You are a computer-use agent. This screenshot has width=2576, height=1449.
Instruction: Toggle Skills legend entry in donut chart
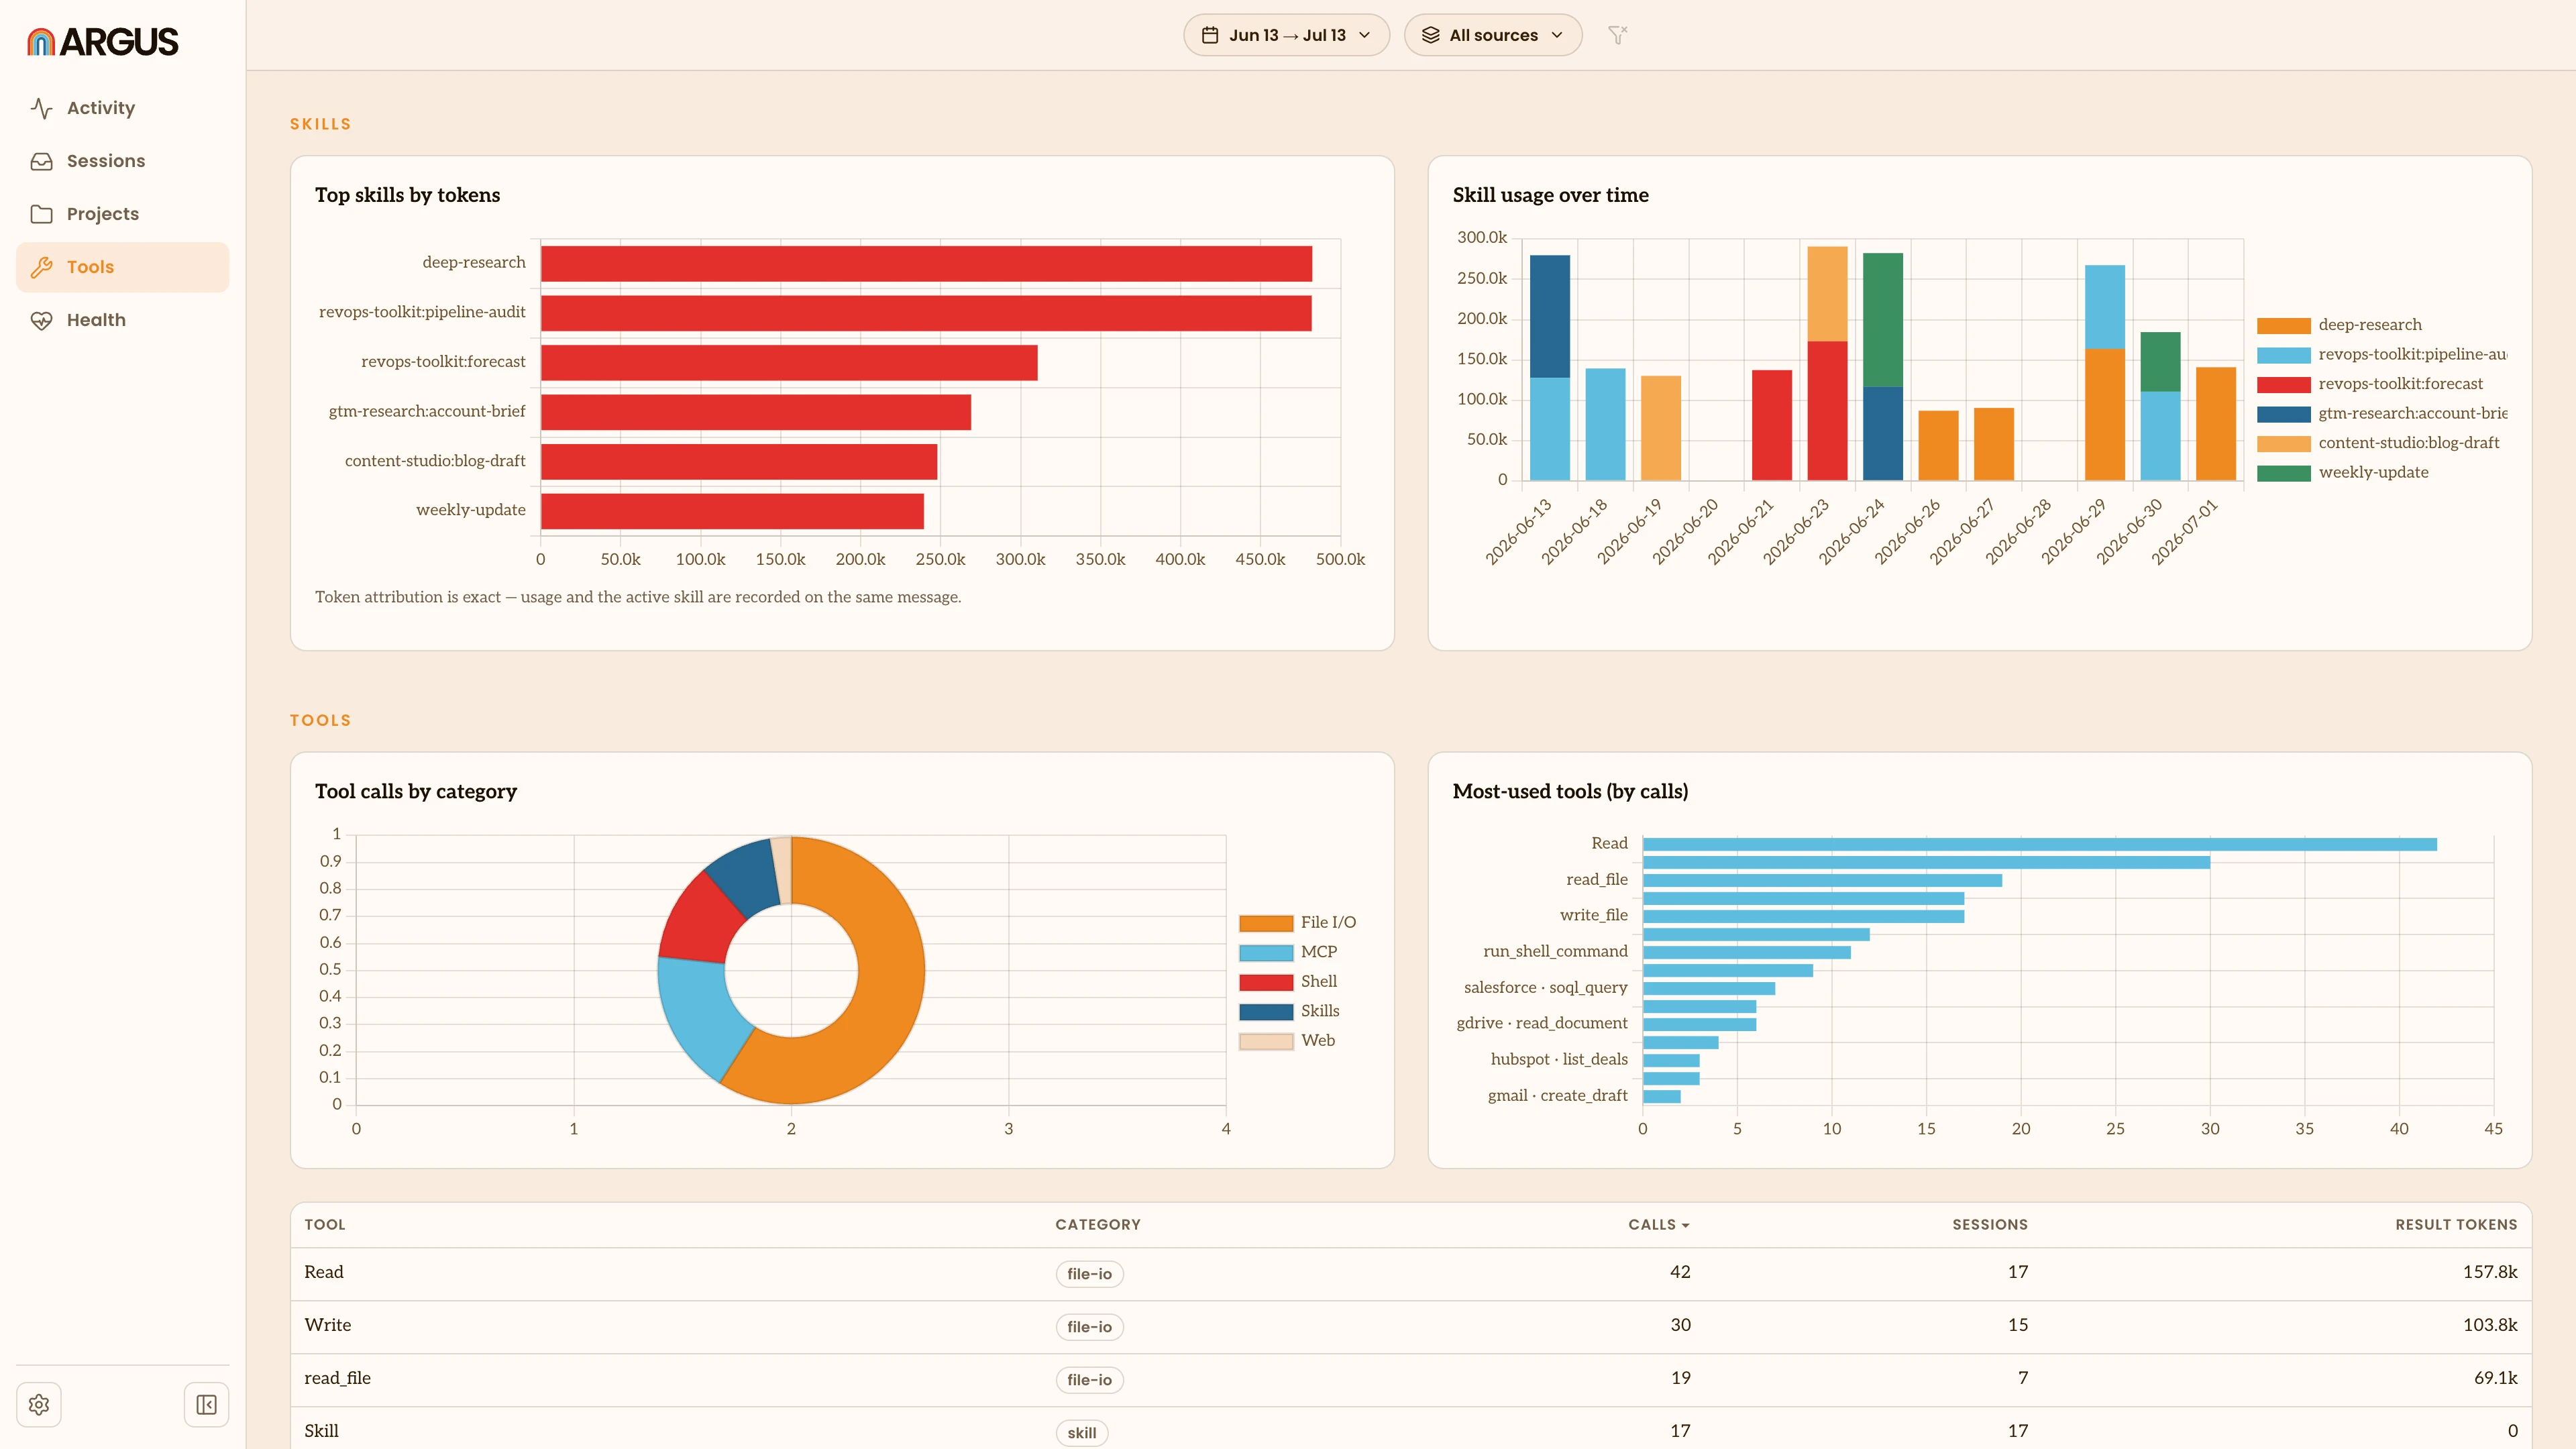(1289, 1011)
